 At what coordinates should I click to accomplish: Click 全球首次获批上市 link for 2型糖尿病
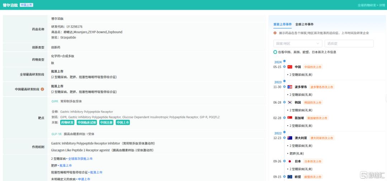[x=80, y=159]
